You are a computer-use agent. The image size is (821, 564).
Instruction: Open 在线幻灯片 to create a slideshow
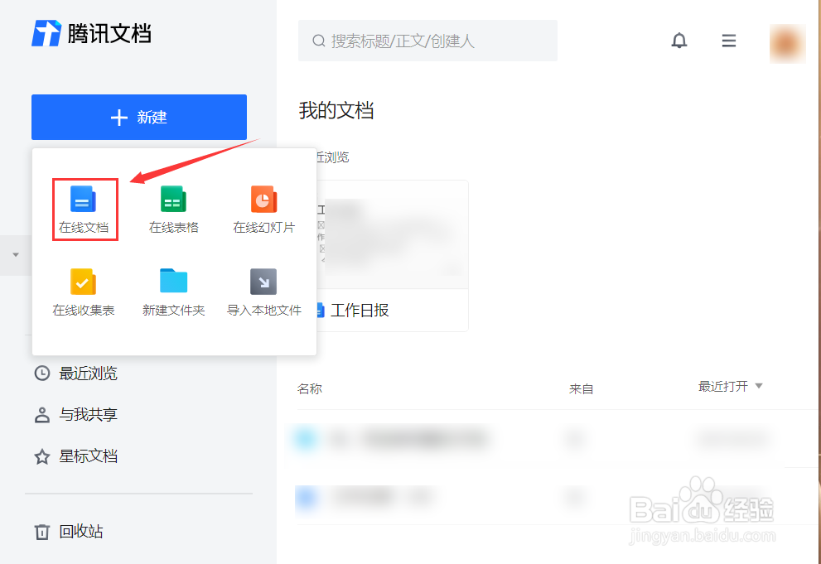(263, 209)
